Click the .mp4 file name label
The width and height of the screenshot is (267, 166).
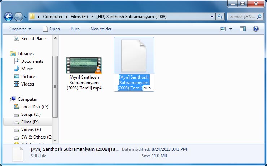[84, 83]
